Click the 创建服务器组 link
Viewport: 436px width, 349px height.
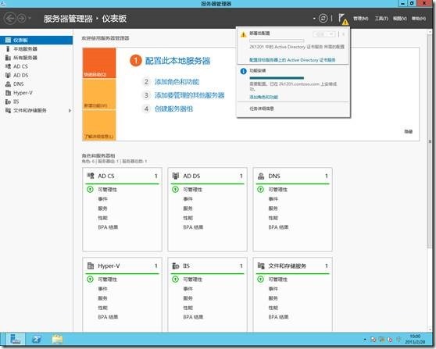pyautogui.click(x=173, y=109)
